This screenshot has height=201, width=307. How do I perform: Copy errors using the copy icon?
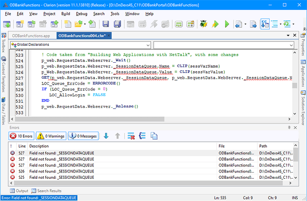pyautogui.click(x=153, y=136)
